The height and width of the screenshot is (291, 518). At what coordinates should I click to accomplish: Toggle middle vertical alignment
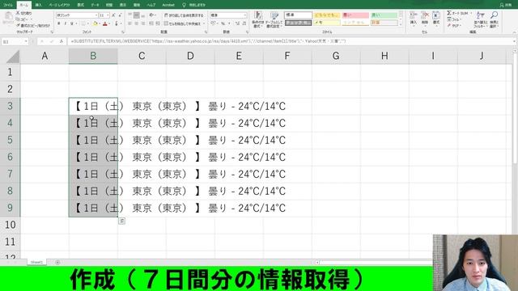137,15
